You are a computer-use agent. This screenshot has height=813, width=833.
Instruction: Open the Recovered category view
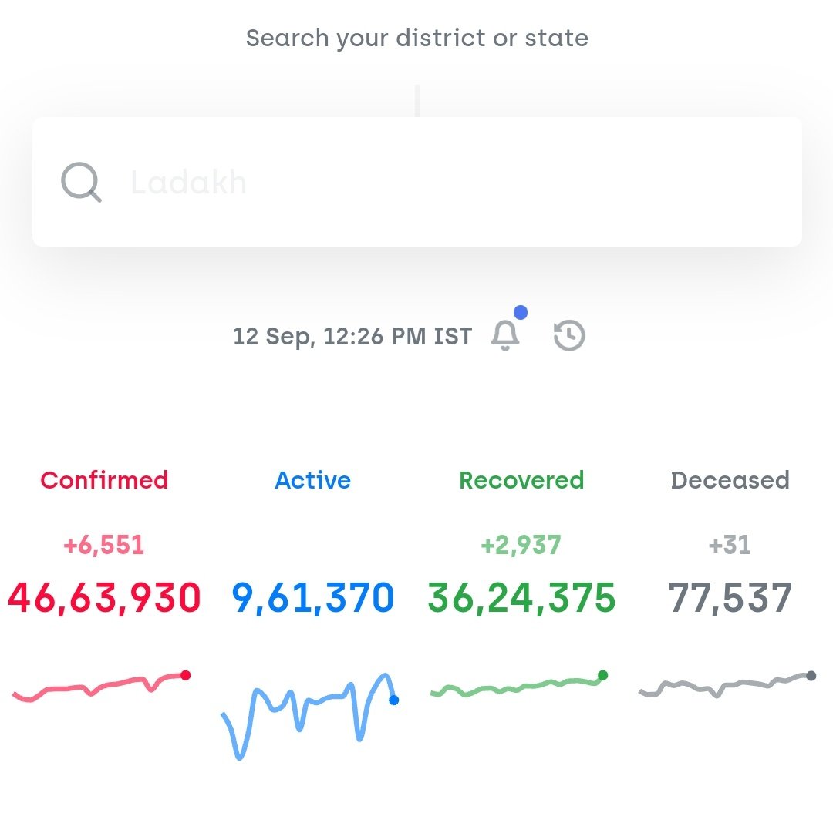(521, 480)
